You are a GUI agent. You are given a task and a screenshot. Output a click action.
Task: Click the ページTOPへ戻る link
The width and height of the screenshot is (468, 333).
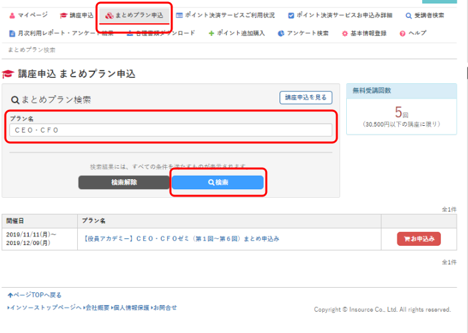point(35,295)
